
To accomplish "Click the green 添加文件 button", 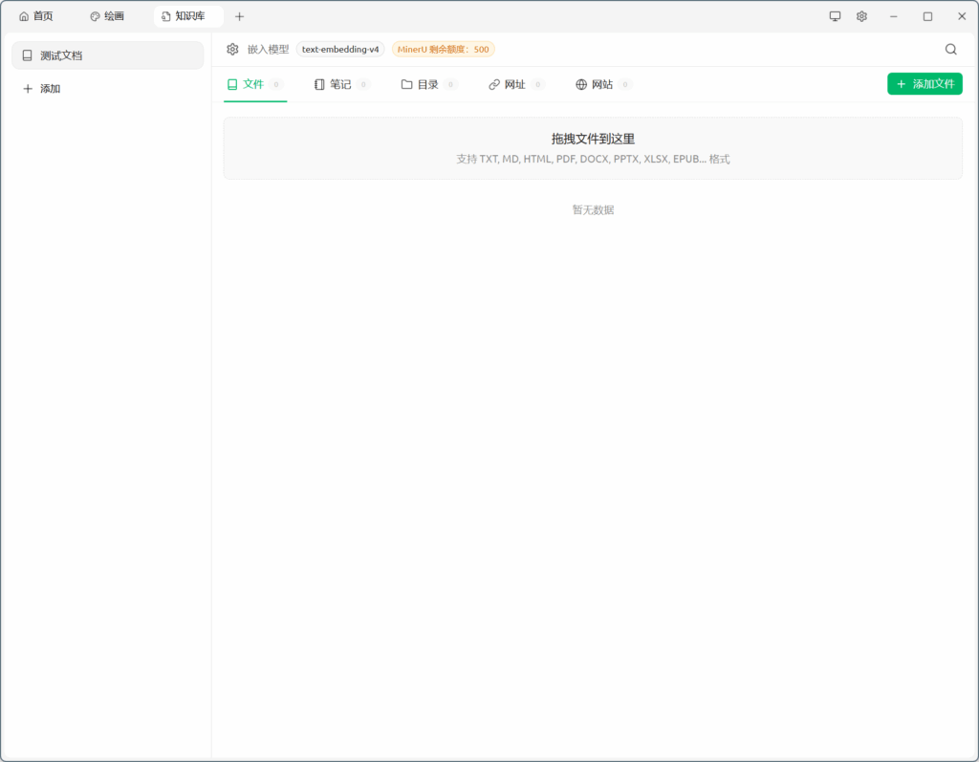I will (x=925, y=84).
